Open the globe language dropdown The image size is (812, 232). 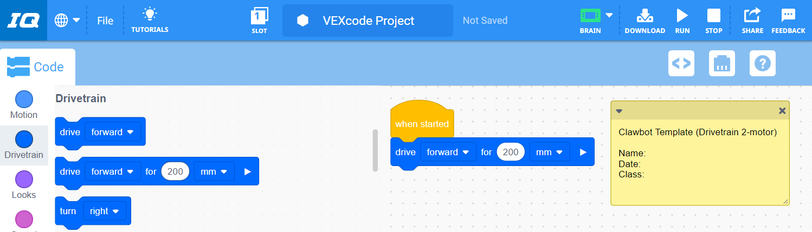coord(68,21)
